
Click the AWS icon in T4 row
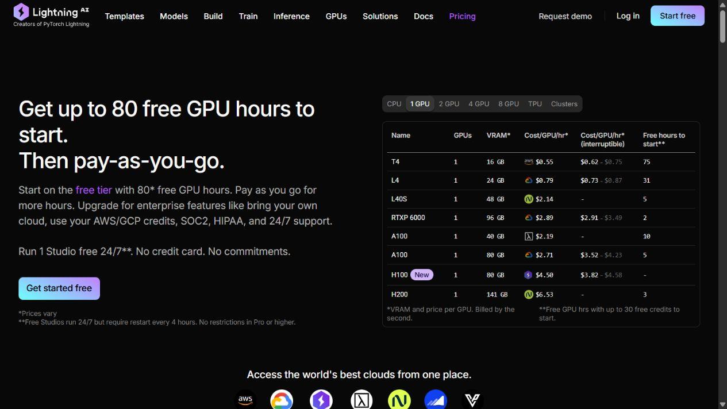[529, 162]
